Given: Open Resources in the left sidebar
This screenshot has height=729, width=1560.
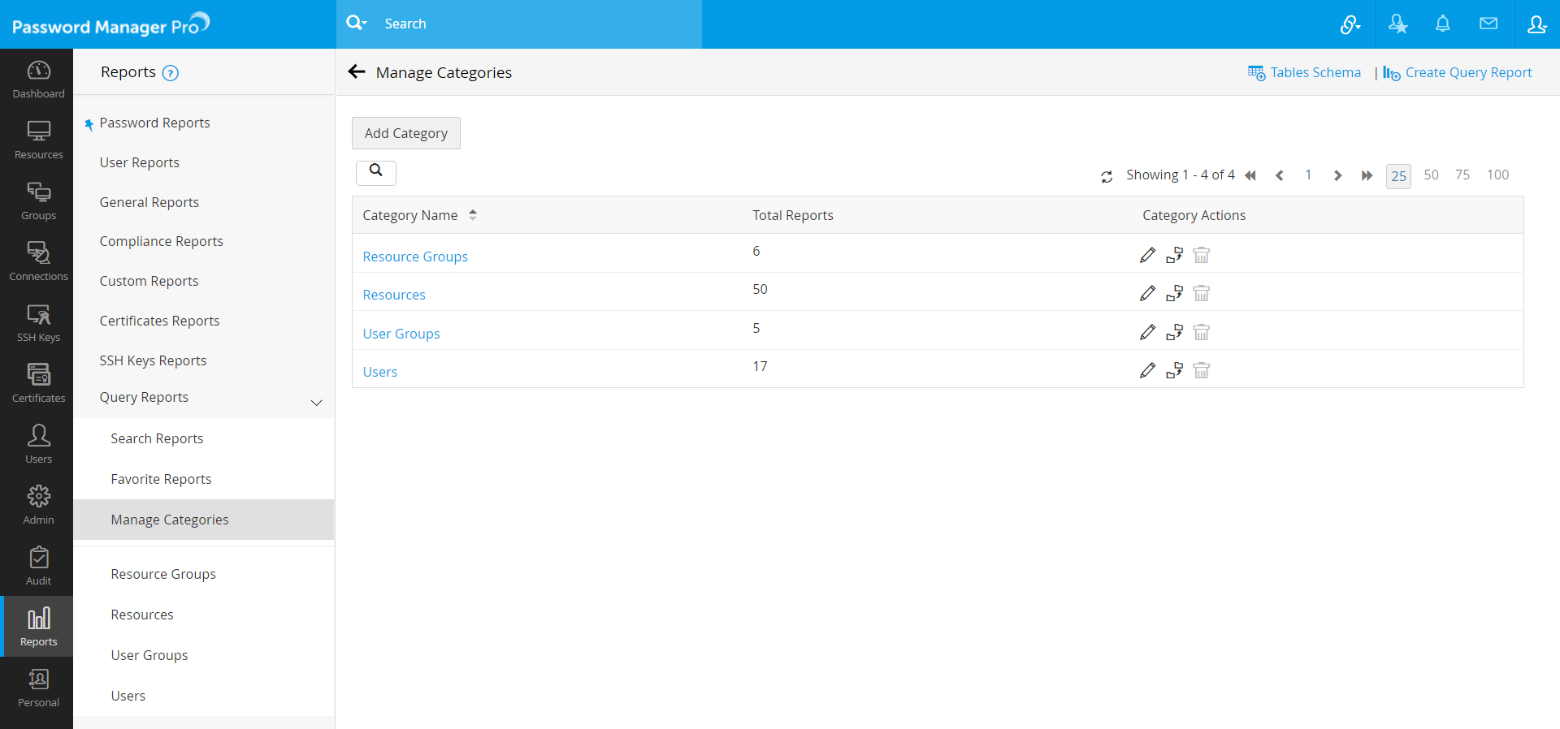Looking at the screenshot, I should (x=38, y=140).
